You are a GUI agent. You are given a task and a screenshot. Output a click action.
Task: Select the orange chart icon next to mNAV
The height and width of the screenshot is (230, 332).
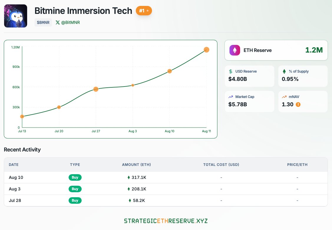[x=284, y=97]
